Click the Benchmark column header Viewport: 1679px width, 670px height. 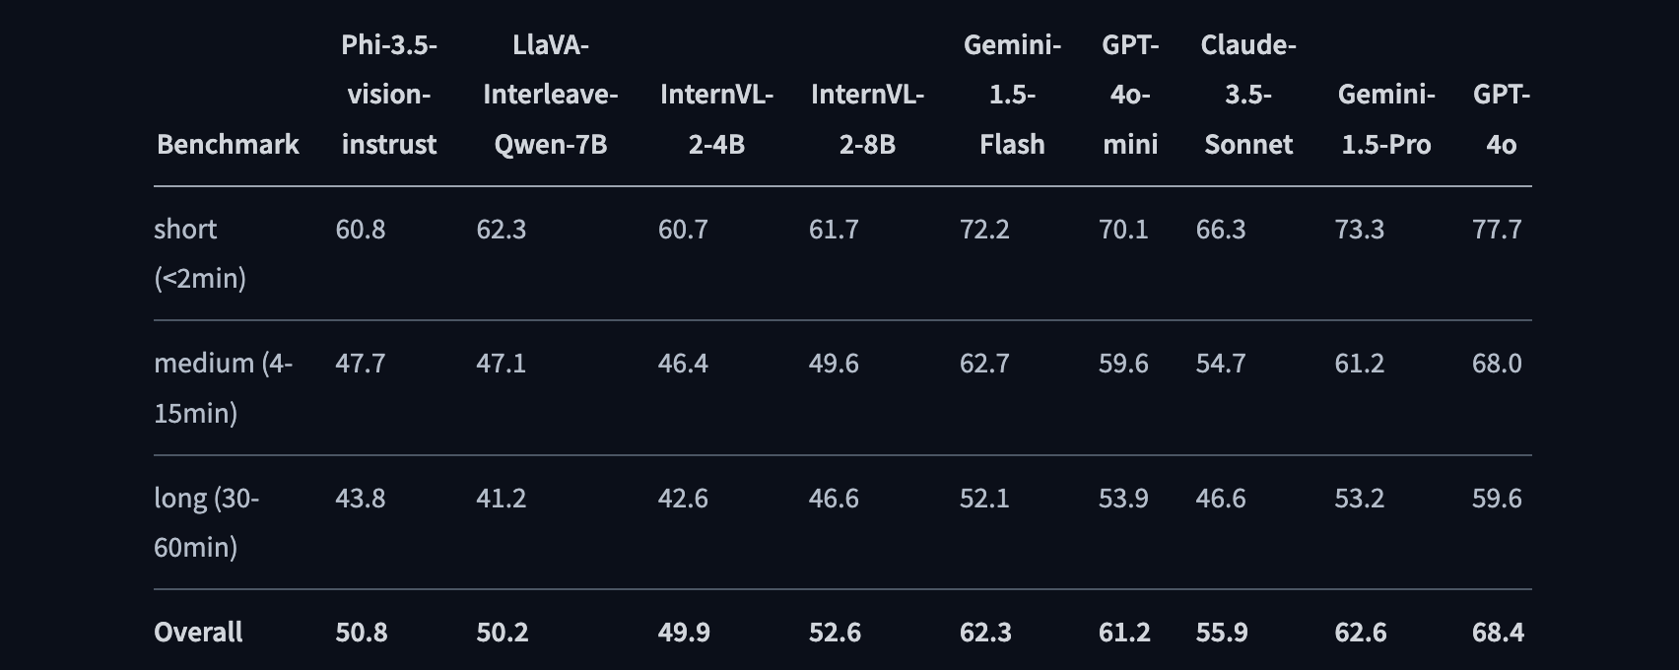pos(228,144)
